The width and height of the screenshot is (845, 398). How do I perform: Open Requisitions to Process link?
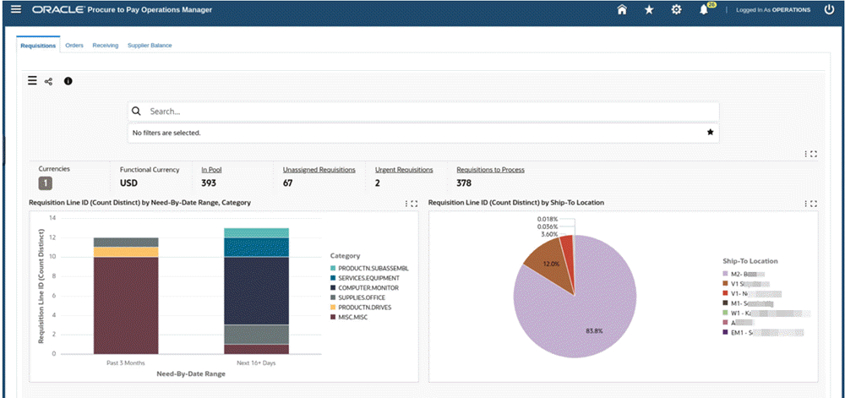pos(490,170)
